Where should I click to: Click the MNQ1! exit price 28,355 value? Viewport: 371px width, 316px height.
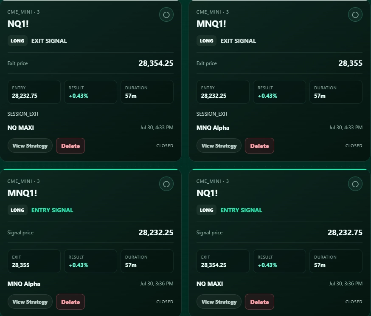pos(350,63)
